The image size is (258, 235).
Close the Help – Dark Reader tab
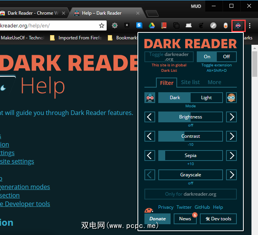click(138, 13)
